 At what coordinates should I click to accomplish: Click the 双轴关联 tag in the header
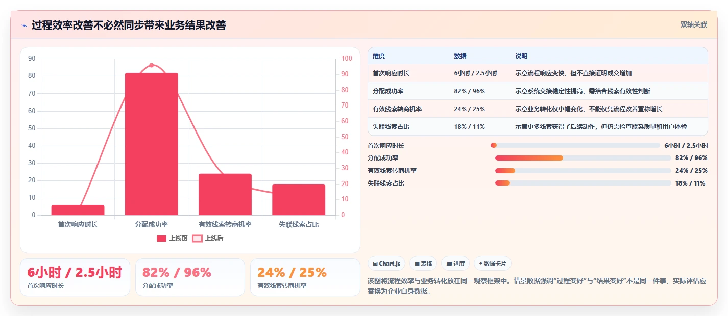pyautogui.click(x=694, y=25)
